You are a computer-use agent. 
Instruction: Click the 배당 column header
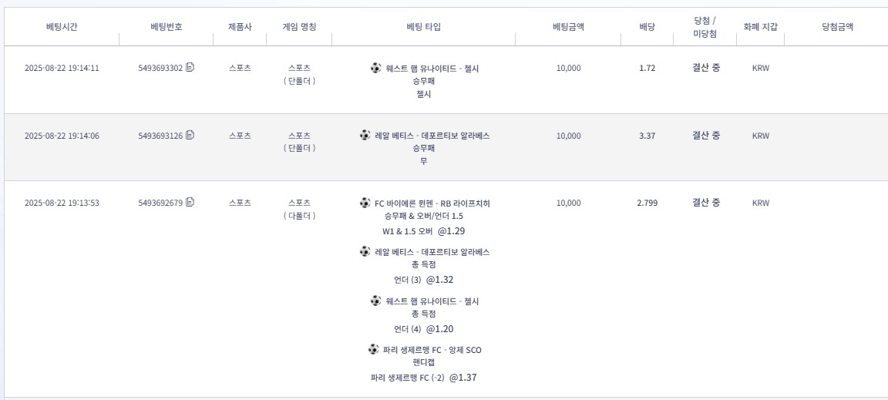click(647, 27)
